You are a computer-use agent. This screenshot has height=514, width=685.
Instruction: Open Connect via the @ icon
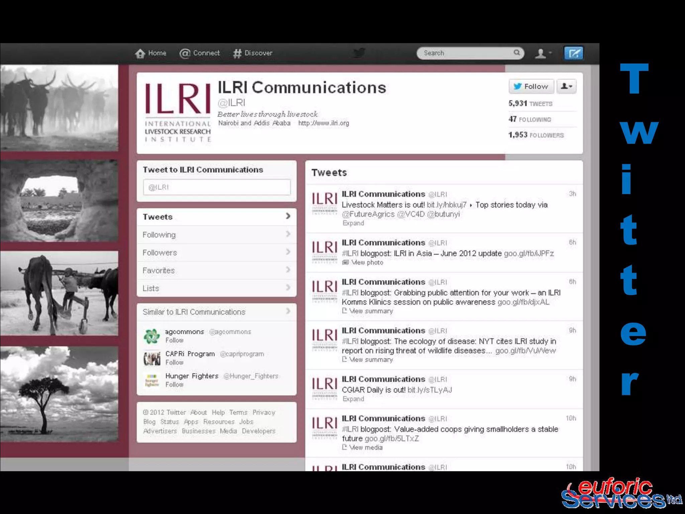[185, 54]
